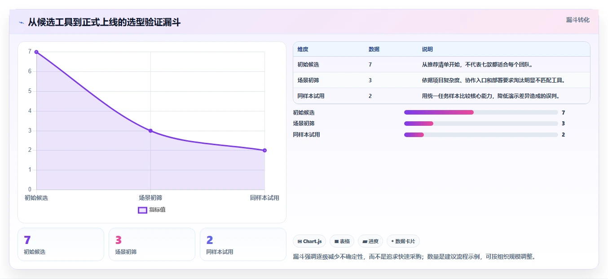The width and height of the screenshot is (608, 279).
Task: Click the 场景初筛 x-axis label
Action: (150, 198)
